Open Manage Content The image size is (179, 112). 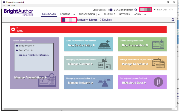coord(80,64)
